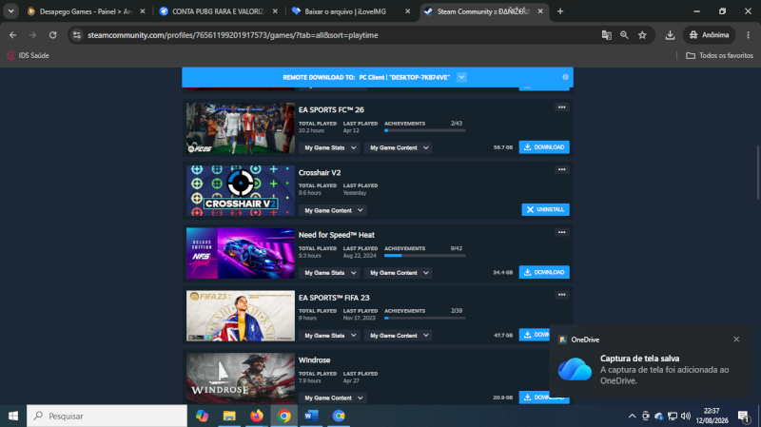Download EA SPORTS FIFA 23
This screenshot has width=761, height=427.
535,335
